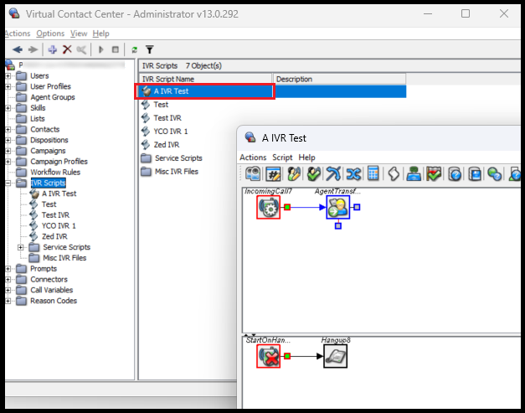
Task: Select YCO IVR 1 in the tree
Action: click(59, 225)
